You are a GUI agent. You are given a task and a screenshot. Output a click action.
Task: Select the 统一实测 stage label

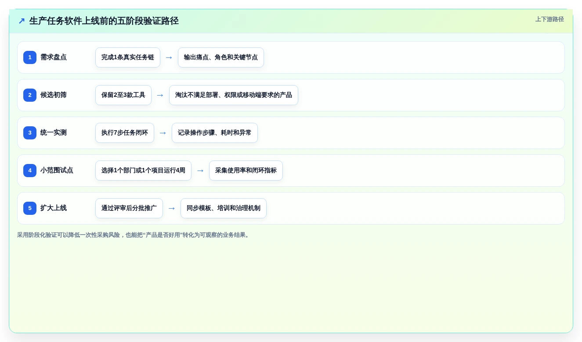click(x=54, y=133)
